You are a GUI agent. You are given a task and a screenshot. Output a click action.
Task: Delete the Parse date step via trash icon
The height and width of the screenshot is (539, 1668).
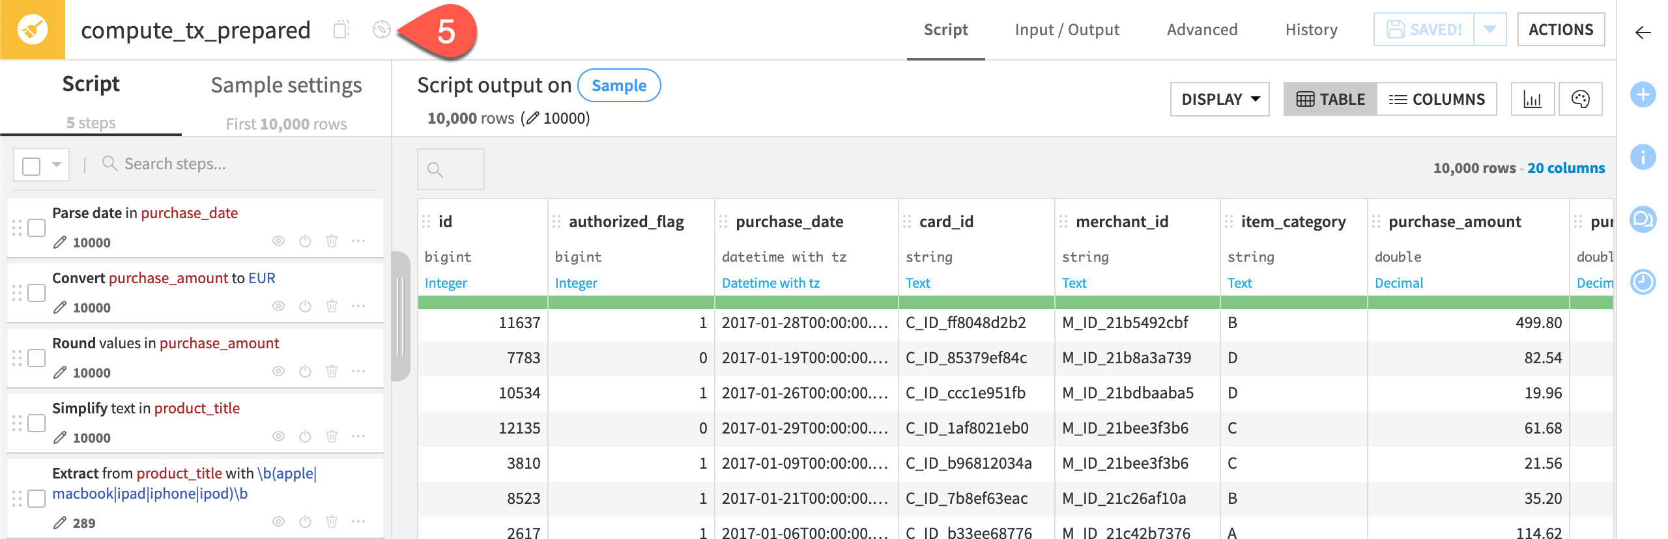pos(332,241)
